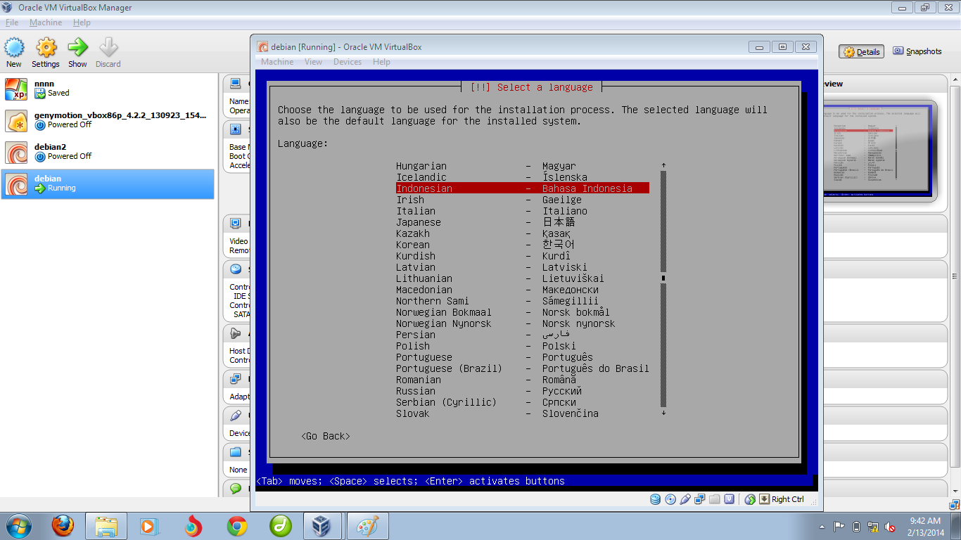Click the Shared folders section folder icon
This screenshot has width=961, height=540.
(236, 452)
